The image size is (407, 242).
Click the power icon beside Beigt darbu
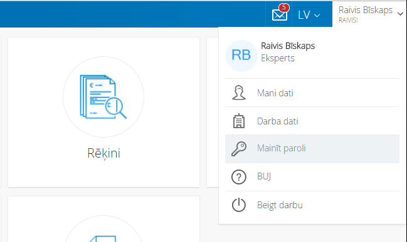238,205
